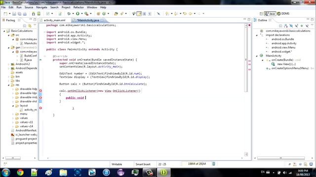
Task: Click the Save All toolbar icon
Action: (x=20, y=14)
